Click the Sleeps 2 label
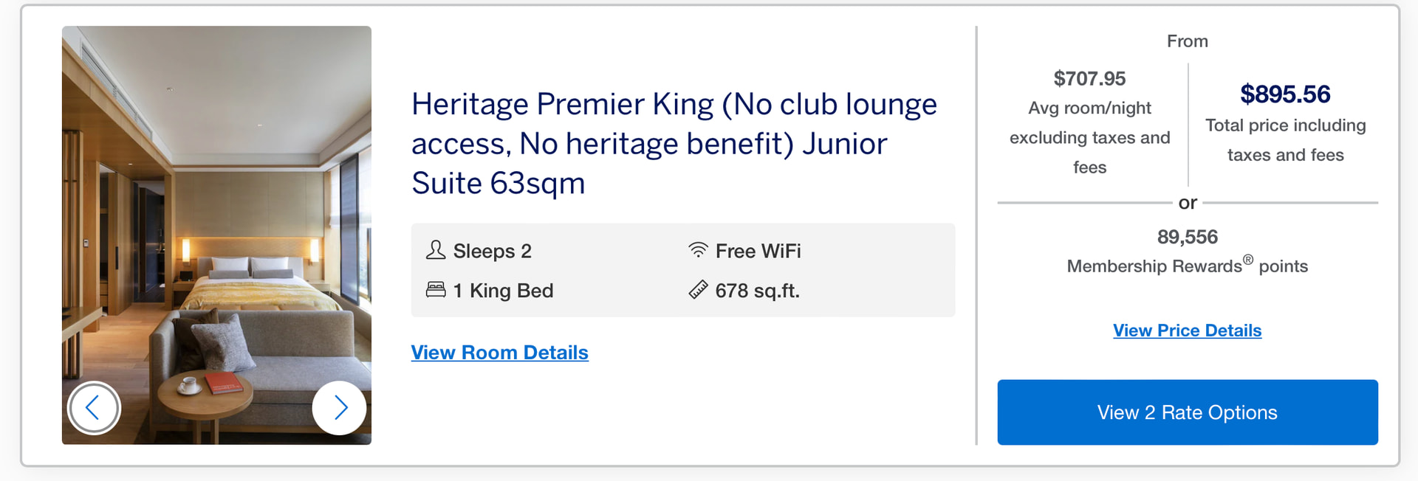This screenshot has height=481, width=1418. tap(492, 252)
